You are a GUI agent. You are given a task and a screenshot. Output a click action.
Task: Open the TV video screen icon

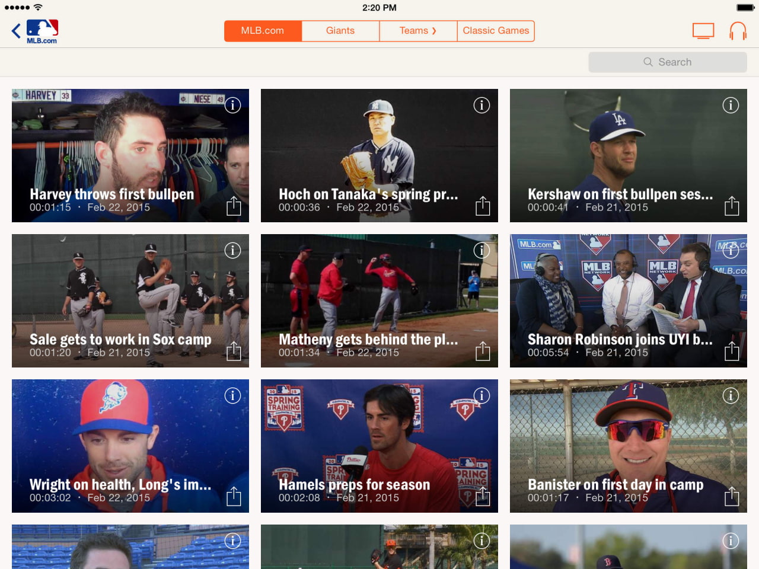click(703, 31)
